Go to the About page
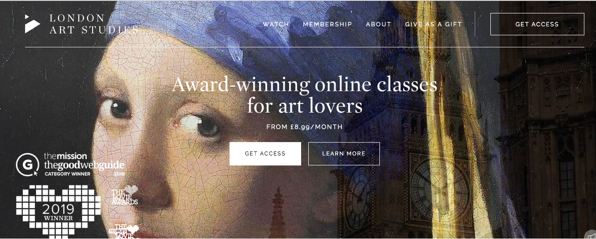The image size is (596, 239). 379,24
